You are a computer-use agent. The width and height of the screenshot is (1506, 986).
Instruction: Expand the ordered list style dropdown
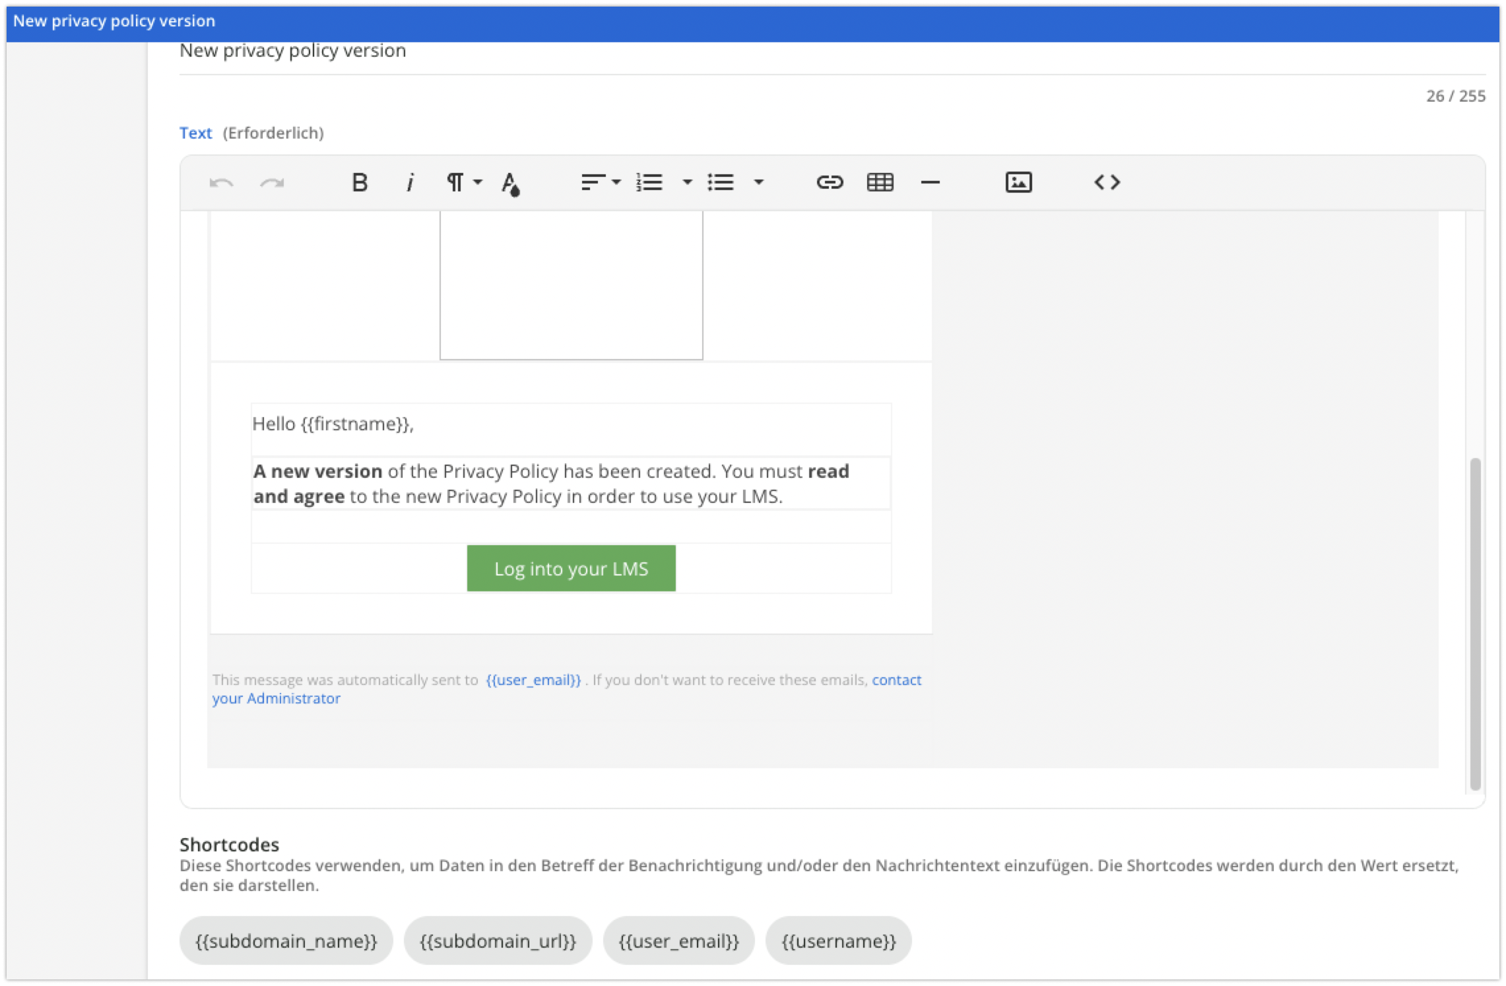point(687,182)
